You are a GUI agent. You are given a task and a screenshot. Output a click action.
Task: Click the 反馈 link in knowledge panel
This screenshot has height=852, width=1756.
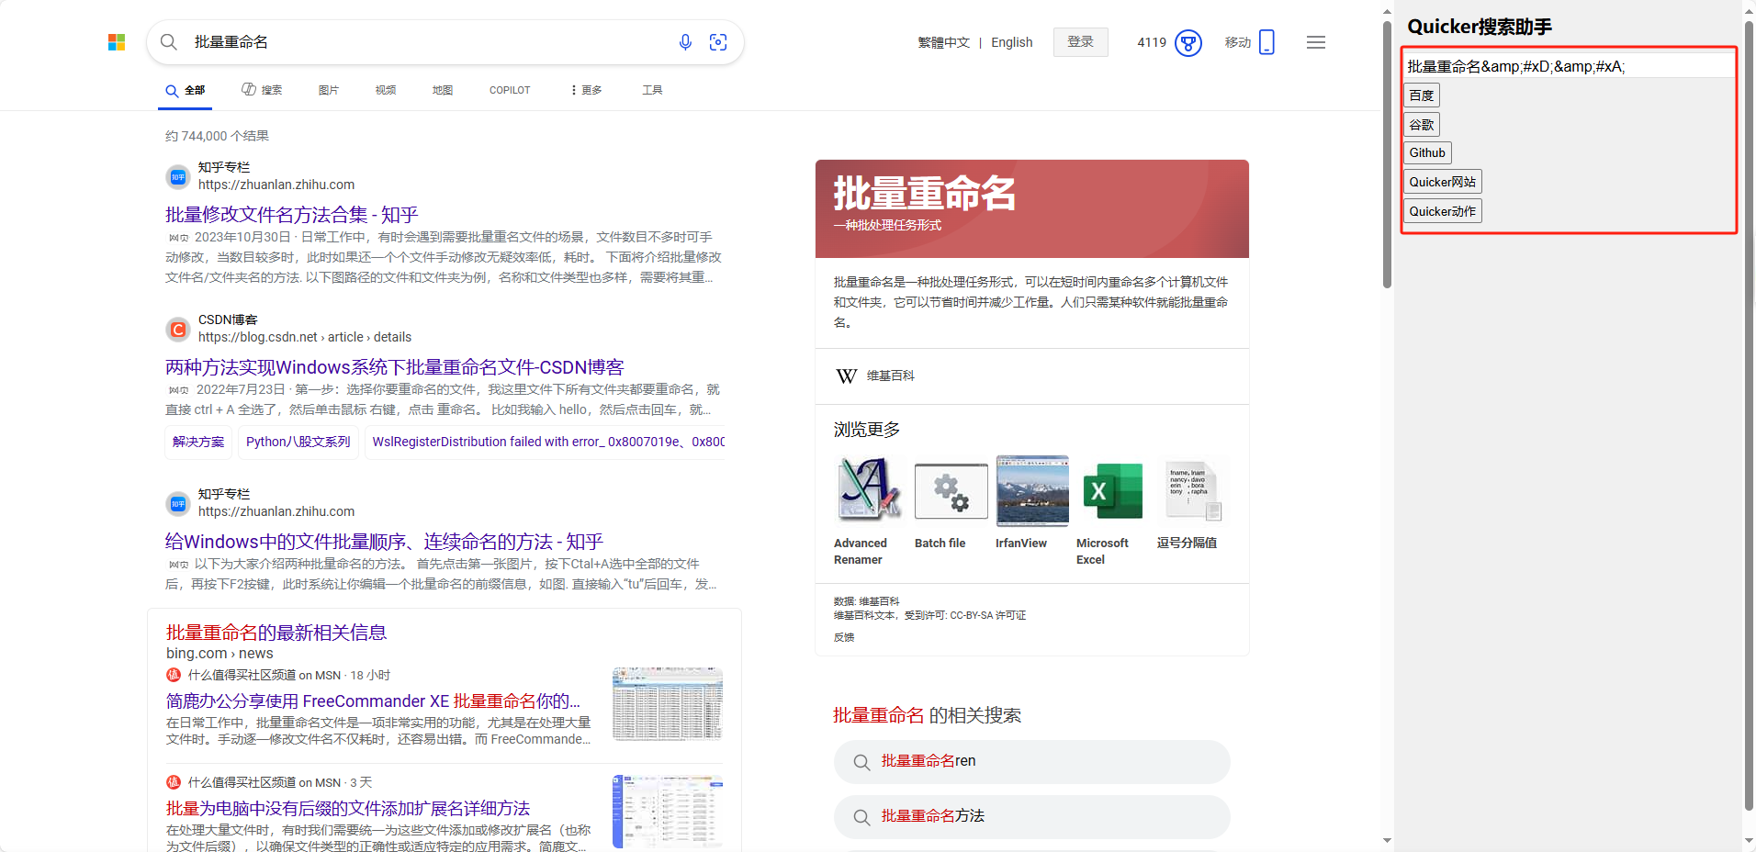tap(844, 637)
